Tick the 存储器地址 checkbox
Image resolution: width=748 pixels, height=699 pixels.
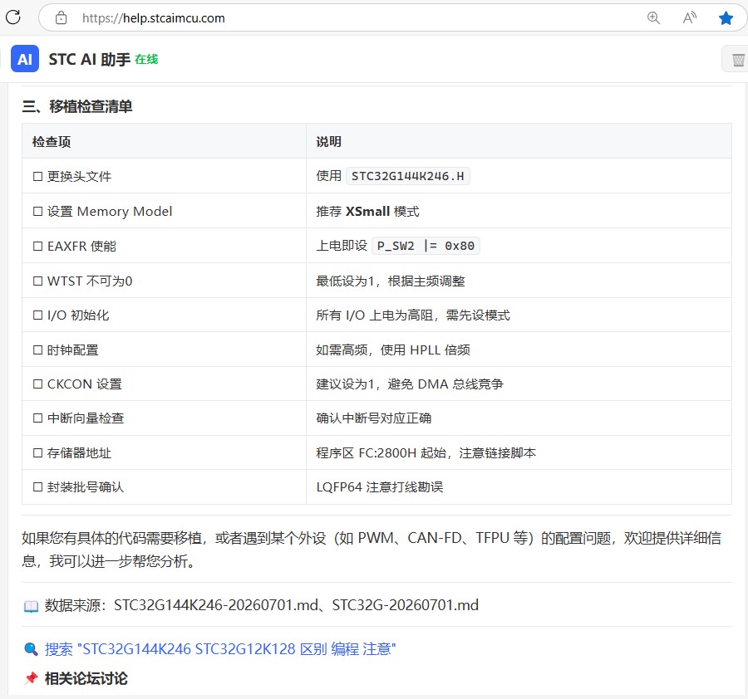coord(37,452)
